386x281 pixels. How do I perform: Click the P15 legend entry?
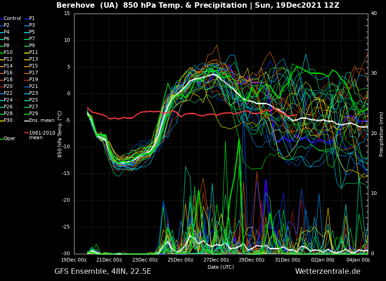click(x=34, y=66)
